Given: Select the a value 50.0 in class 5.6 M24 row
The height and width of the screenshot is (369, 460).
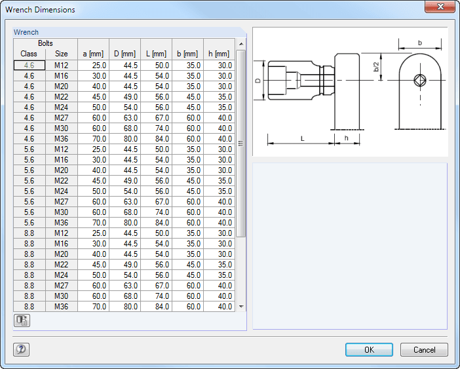Looking at the screenshot, I should click(93, 191).
